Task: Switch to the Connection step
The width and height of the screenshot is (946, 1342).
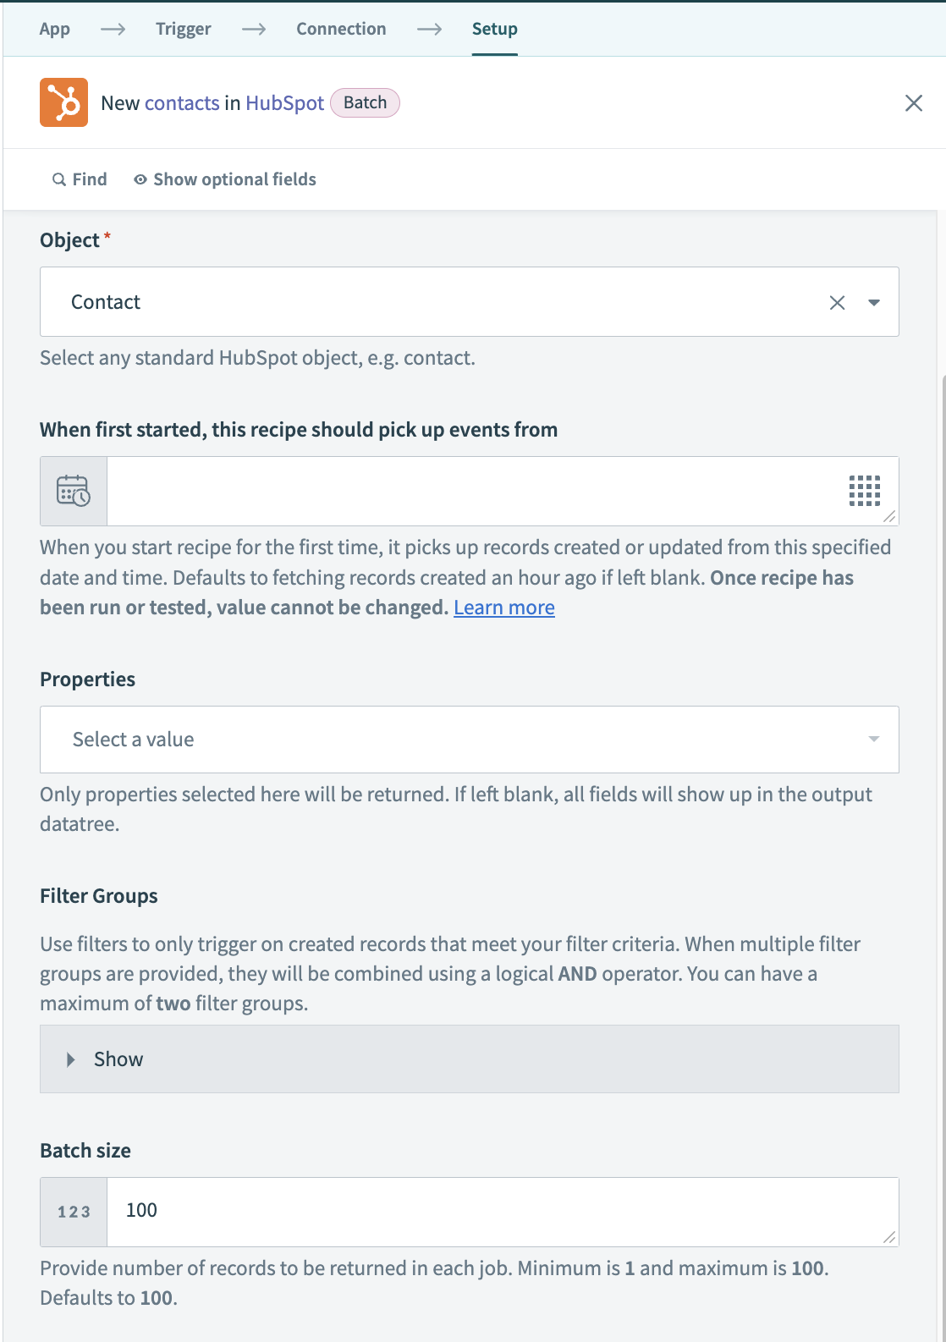Action: point(340,28)
